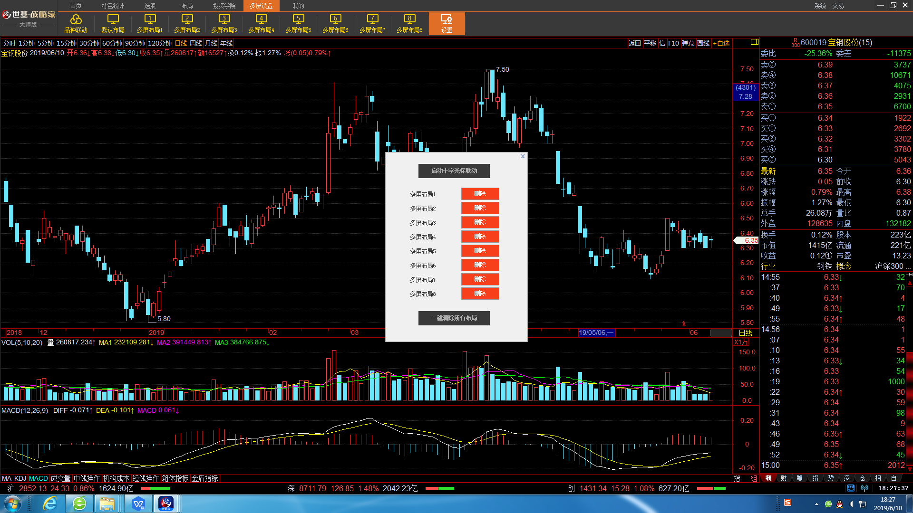Open the 投资学院 tab
This screenshot has width=913, height=513.
coord(224,6)
